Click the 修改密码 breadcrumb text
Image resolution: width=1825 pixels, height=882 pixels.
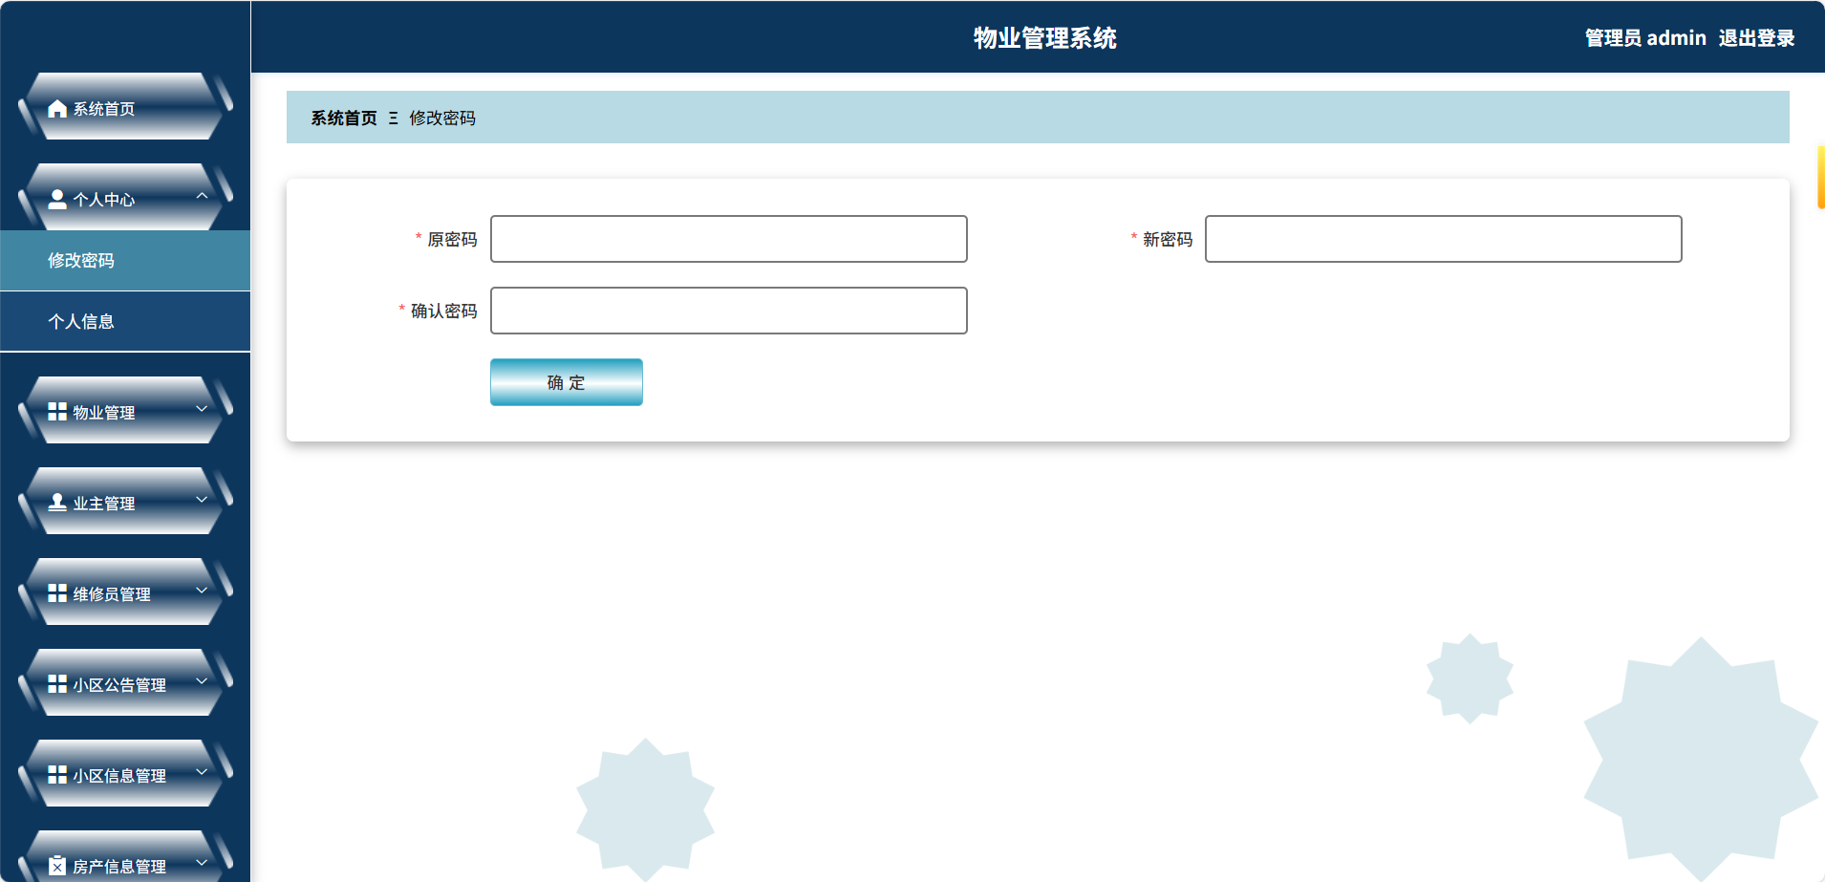point(442,118)
